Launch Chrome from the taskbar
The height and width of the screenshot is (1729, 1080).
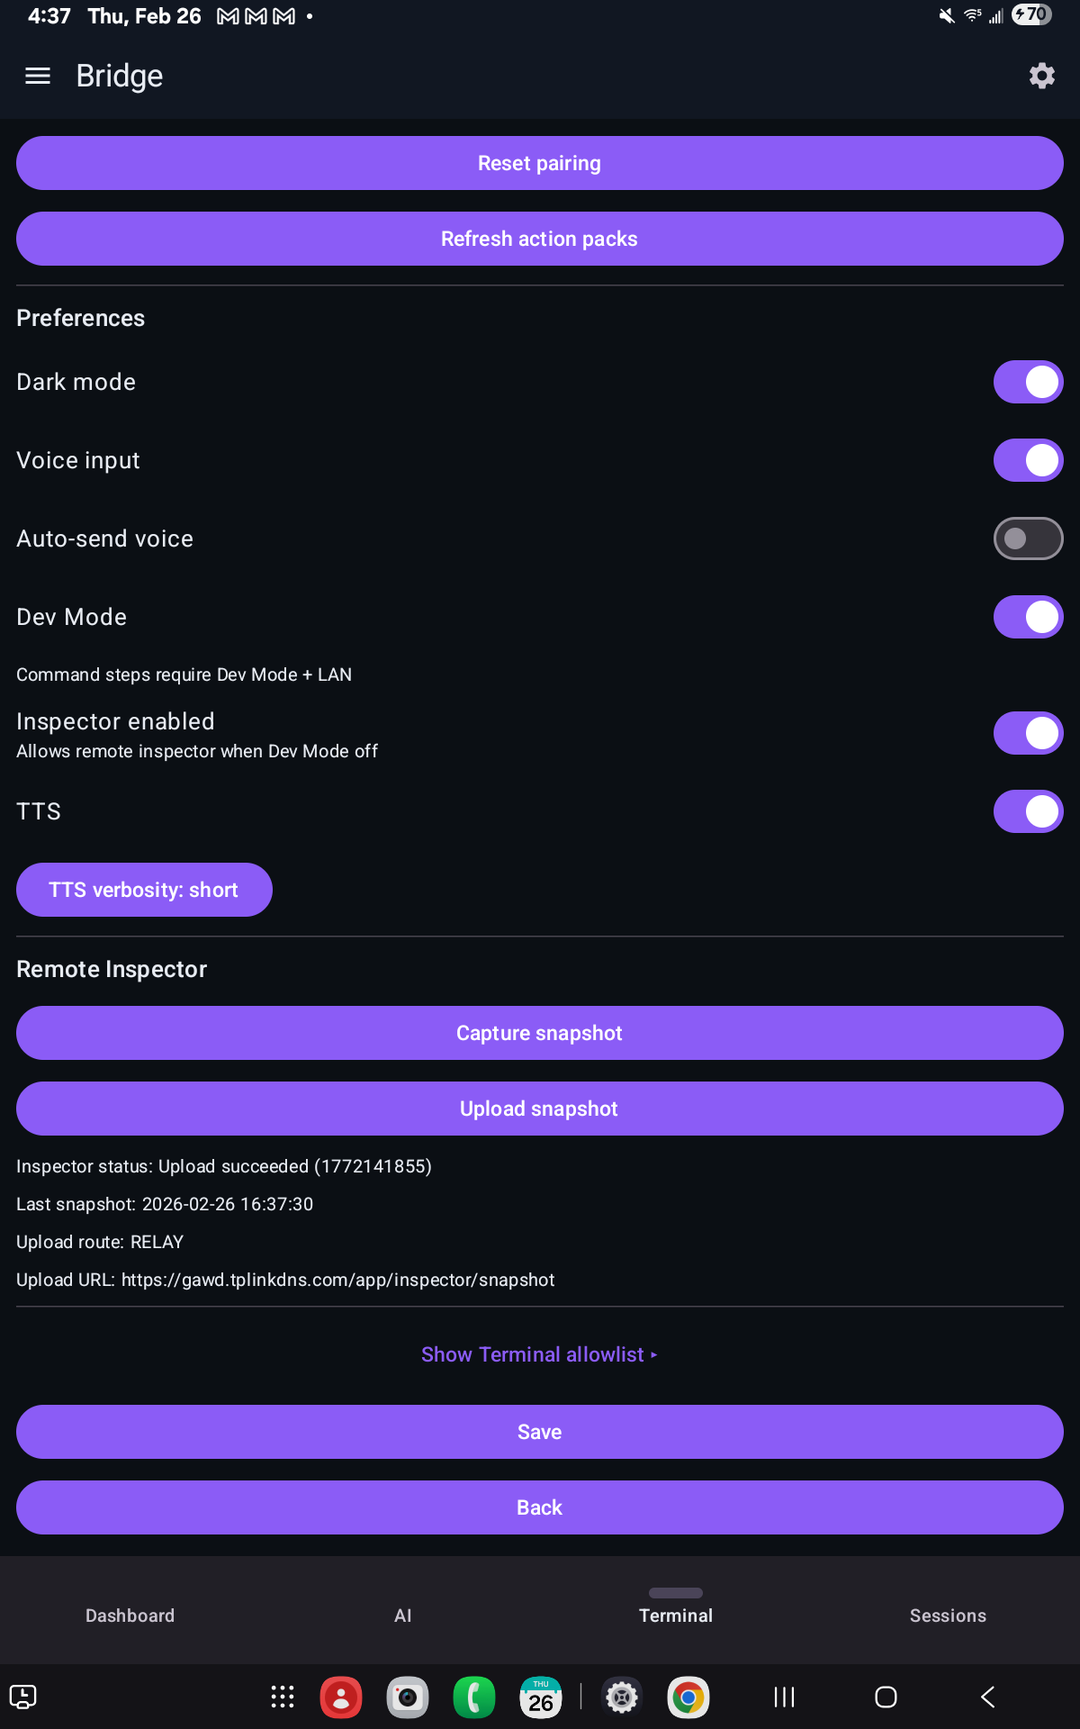[688, 1697]
